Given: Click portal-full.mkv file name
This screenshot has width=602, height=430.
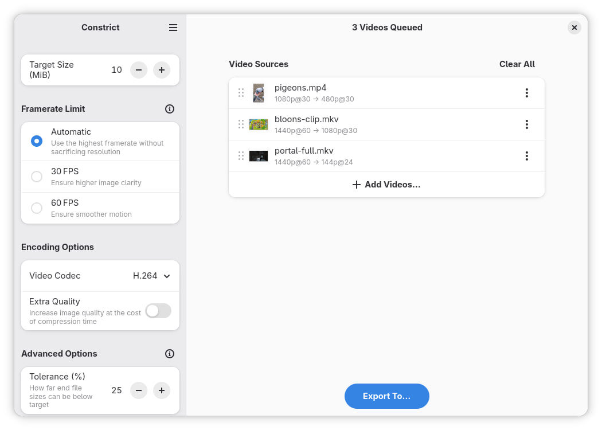Looking at the screenshot, I should pyautogui.click(x=304, y=151).
